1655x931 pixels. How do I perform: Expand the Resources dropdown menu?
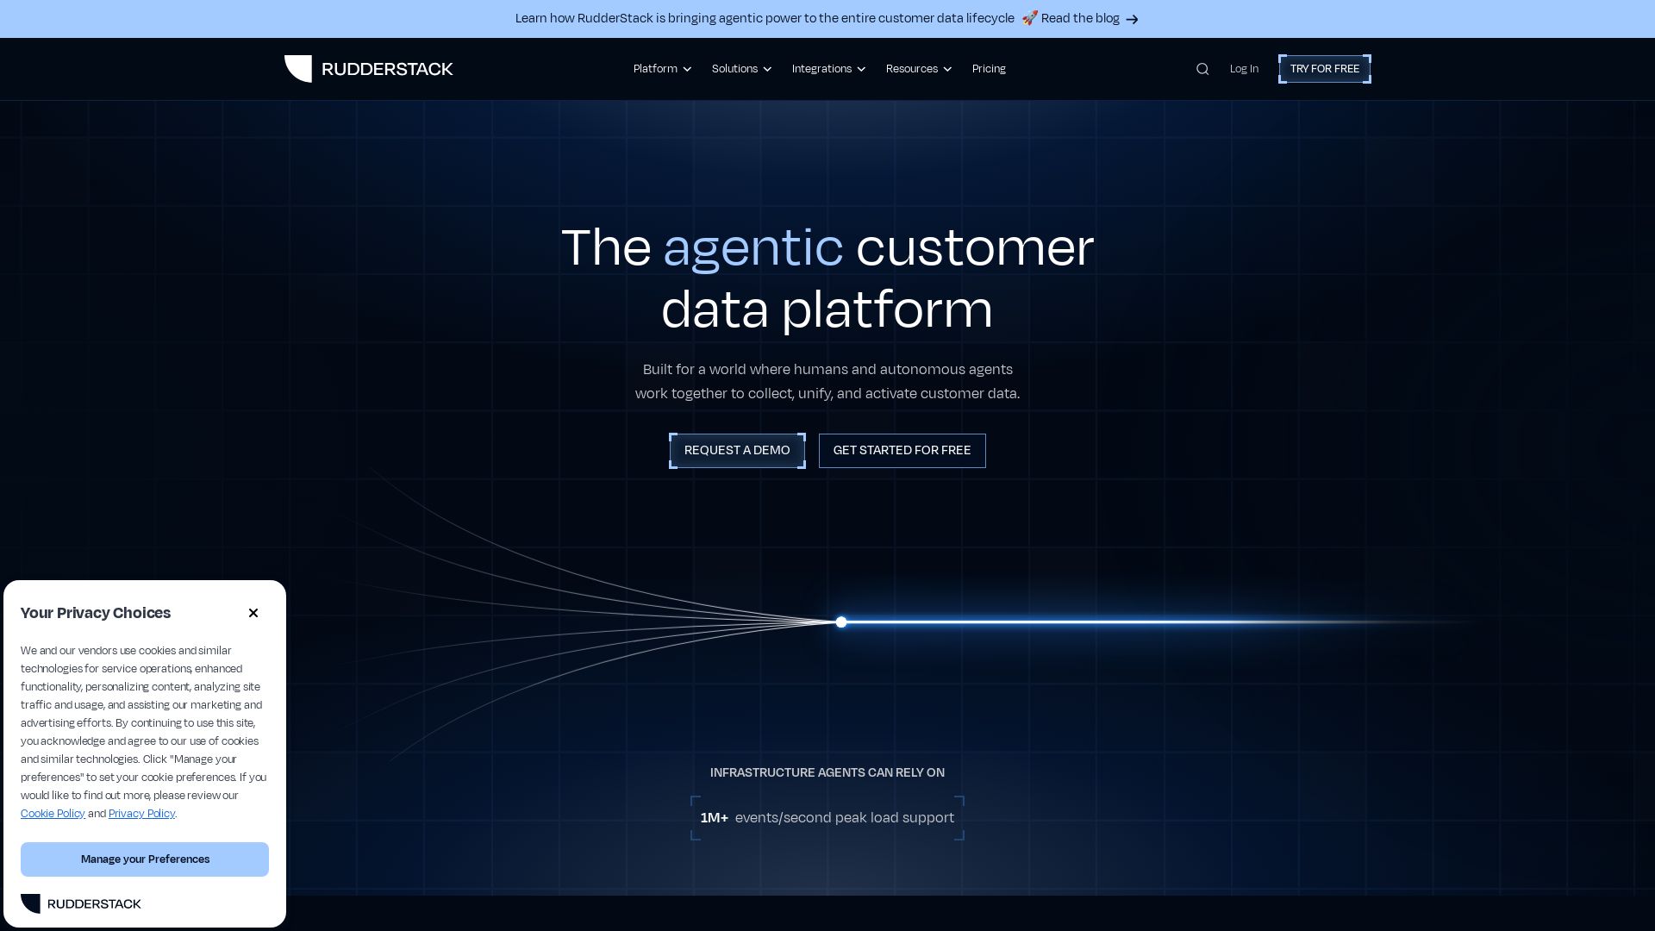(x=919, y=69)
